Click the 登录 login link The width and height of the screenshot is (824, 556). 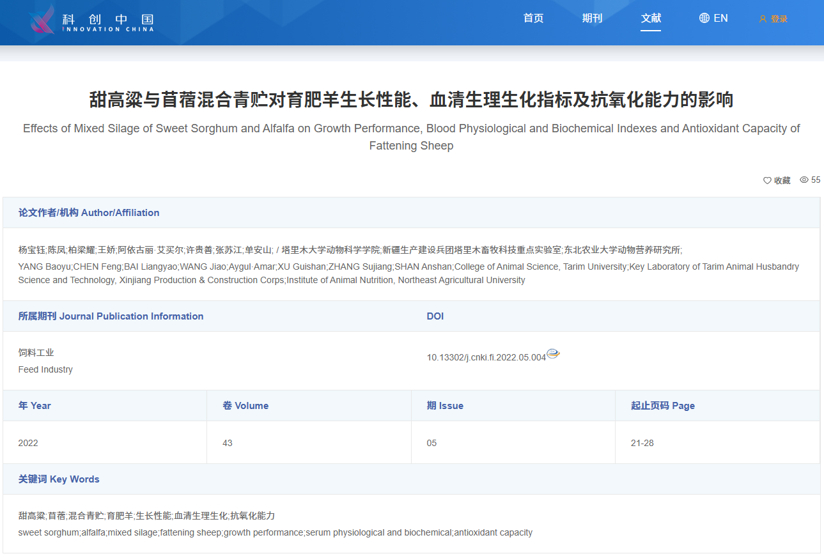click(x=779, y=19)
